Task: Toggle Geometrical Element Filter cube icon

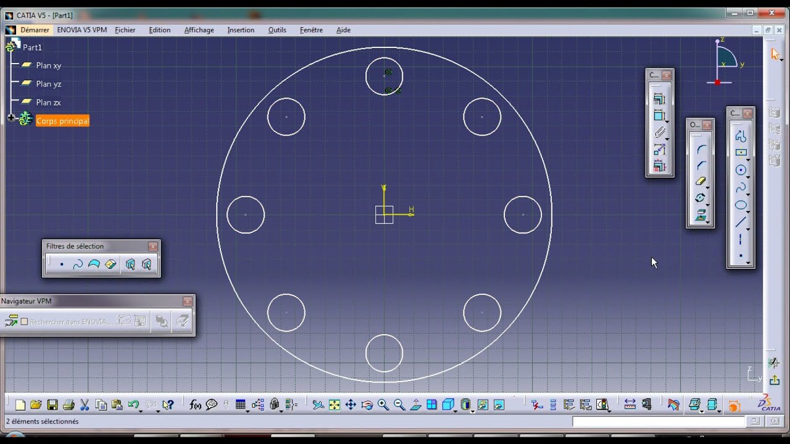Action: pos(146,265)
